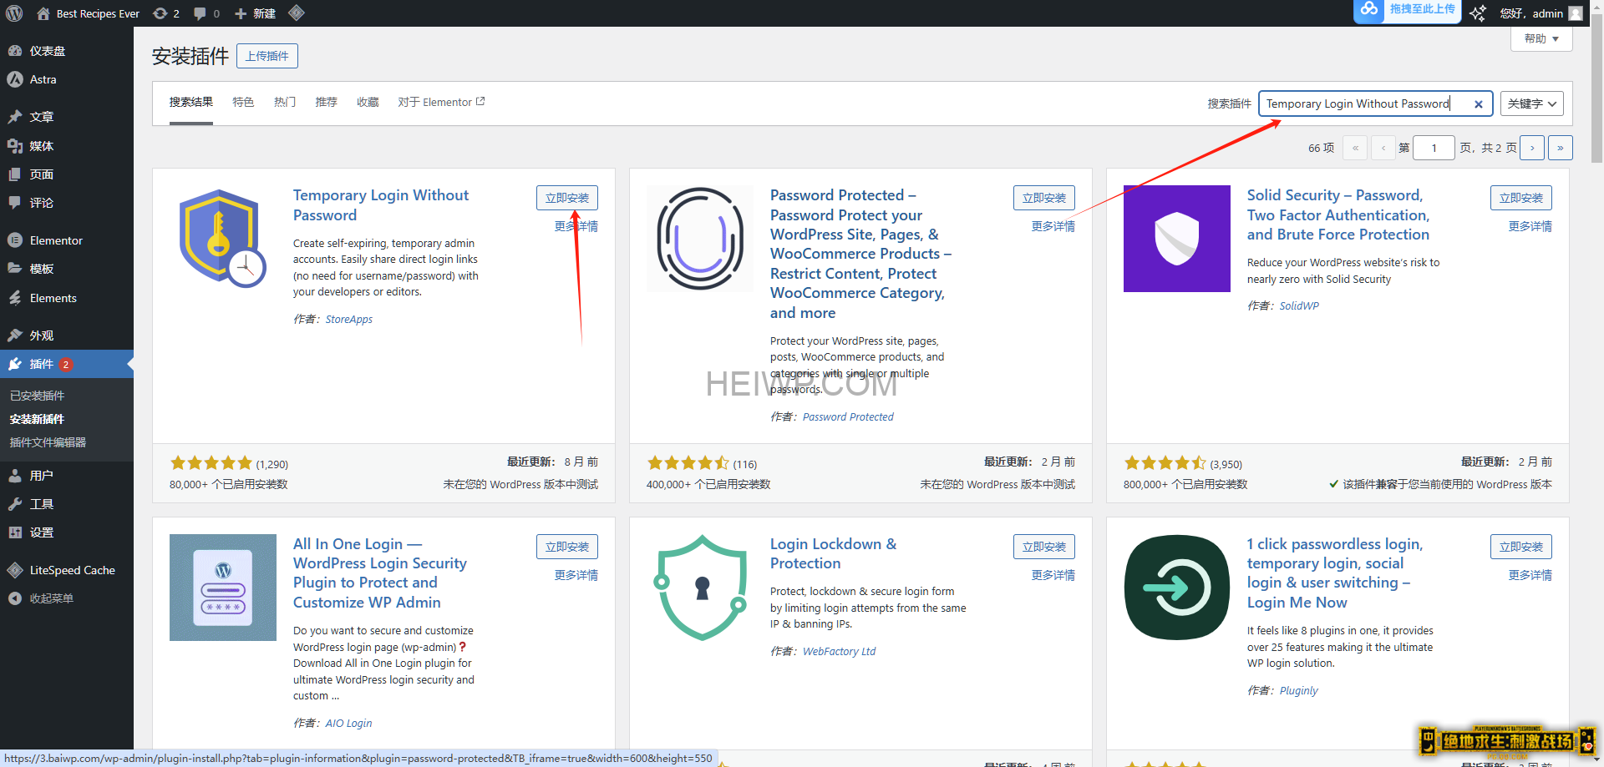Open the Elementor sidebar menu
Image resolution: width=1604 pixels, height=767 pixels.
[x=67, y=240]
